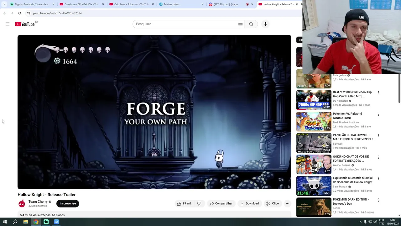Image resolution: width=401 pixels, height=226 pixels.
Task: Open Windows taskbar search
Action: tap(15, 222)
